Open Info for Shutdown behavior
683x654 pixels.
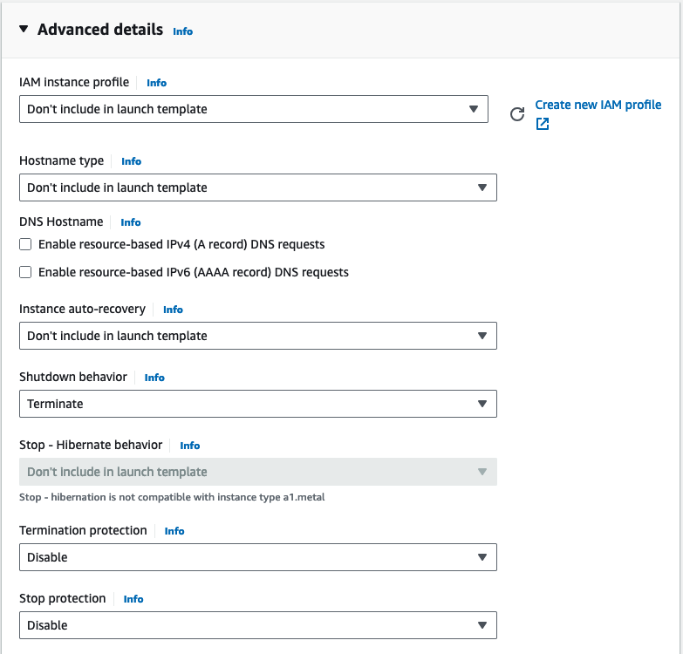[154, 378]
